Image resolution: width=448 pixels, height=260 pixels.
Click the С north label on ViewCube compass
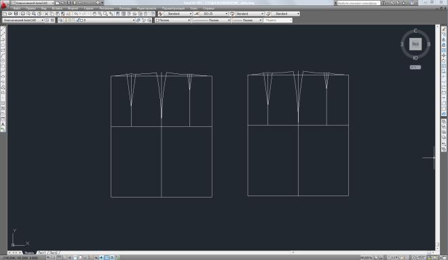[415, 31]
